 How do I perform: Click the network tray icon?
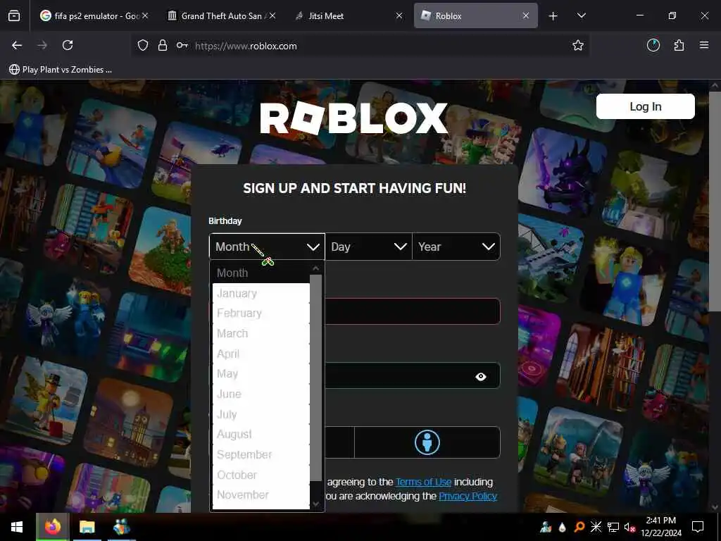pyautogui.click(x=613, y=527)
